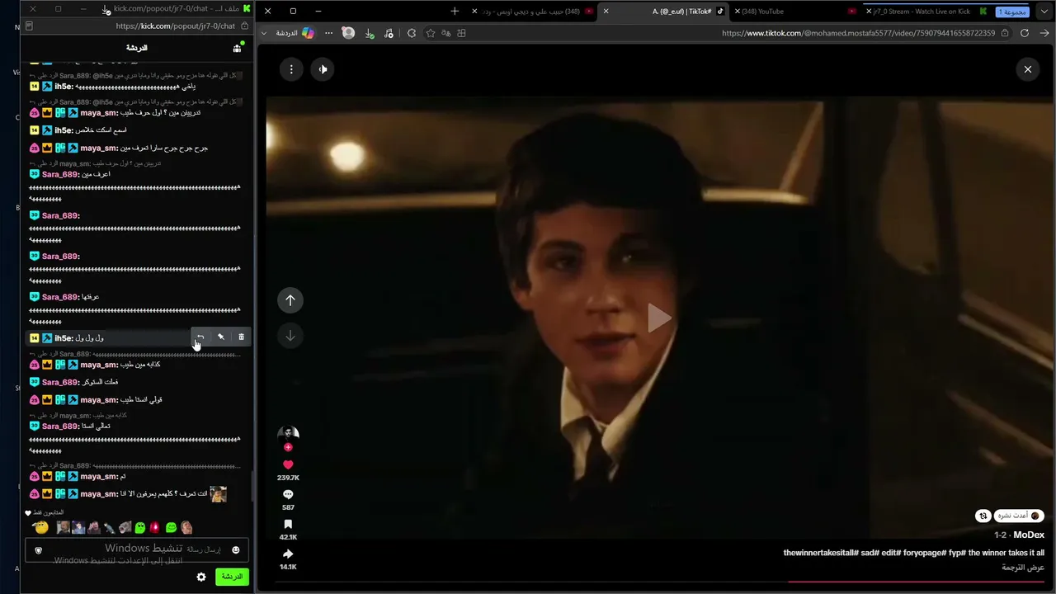Viewport: 1056px width, 594px height.
Task: Open the emoji picker in chat input
Action: point(235,550)
